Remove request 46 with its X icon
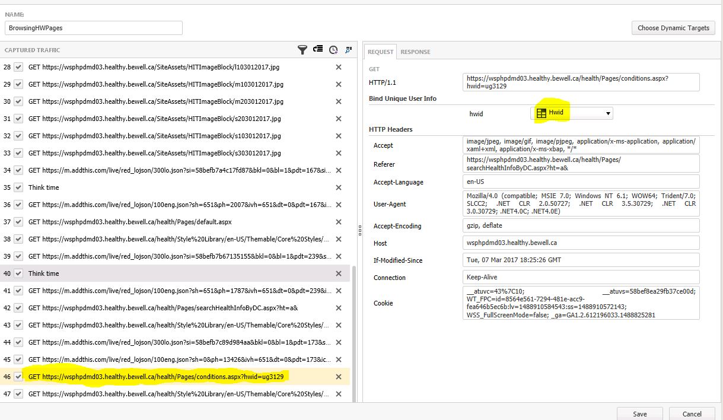The image size is (723, 420). point(339,377)
